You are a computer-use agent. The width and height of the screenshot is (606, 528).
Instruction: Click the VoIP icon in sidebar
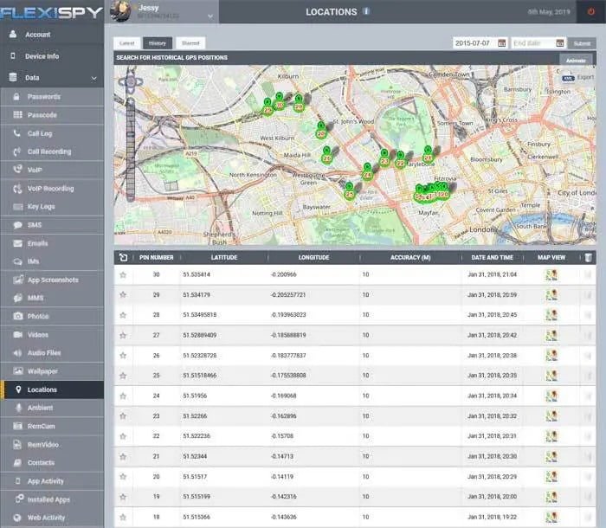pos(18,170)
